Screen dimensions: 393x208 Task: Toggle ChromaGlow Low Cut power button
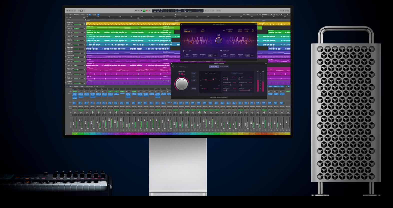pos(184,51)
